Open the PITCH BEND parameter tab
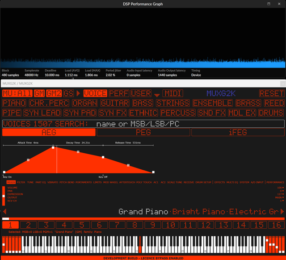This screenshot has height=260, width=286. click(x=67, y=182)
